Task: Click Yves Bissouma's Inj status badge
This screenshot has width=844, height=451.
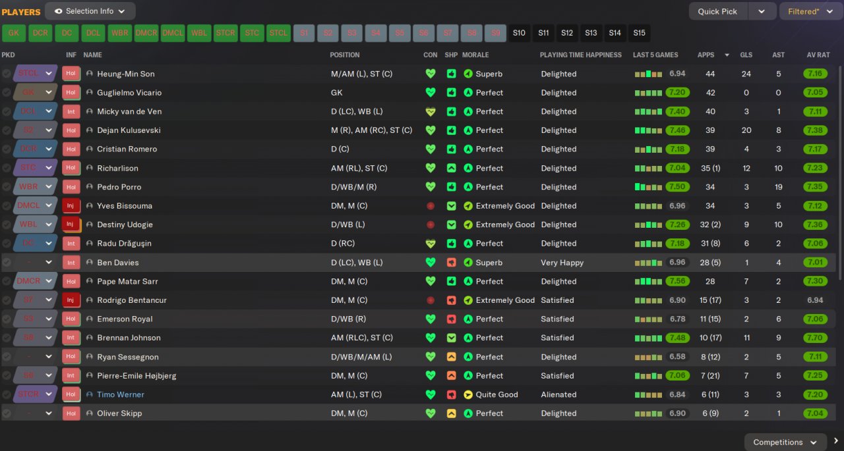Action: (71, 205)
